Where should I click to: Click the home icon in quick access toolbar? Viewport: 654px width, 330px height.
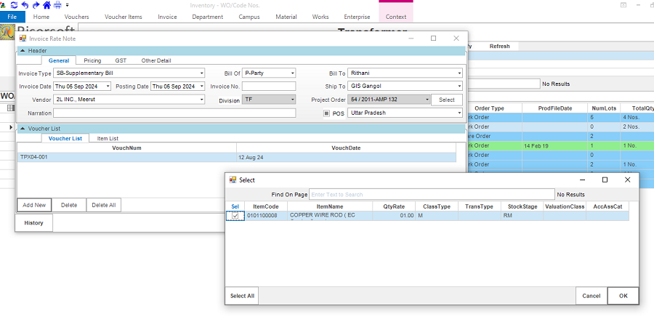click(x=46, y=4)
